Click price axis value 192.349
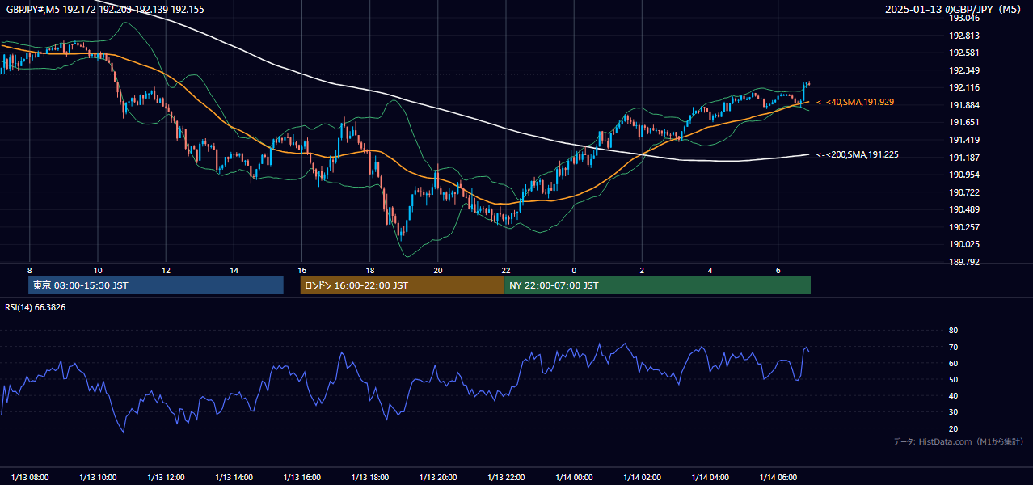Image resolution: width=1033 pixels, height=485 pixels. [964, 70]
